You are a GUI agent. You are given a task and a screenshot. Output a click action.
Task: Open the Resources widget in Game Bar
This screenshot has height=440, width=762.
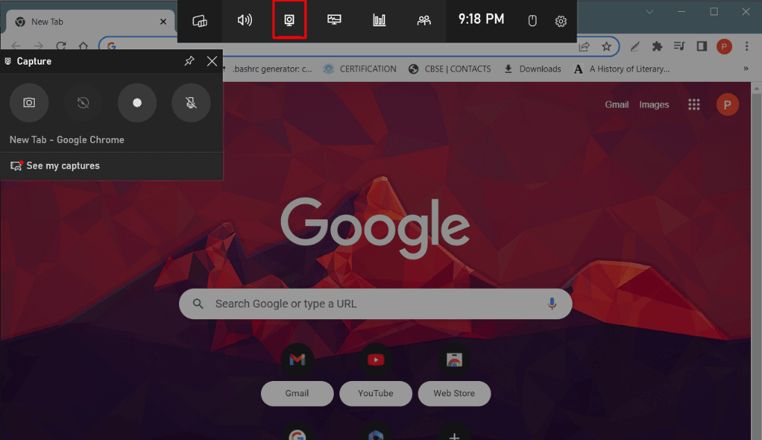coord(379,20)
